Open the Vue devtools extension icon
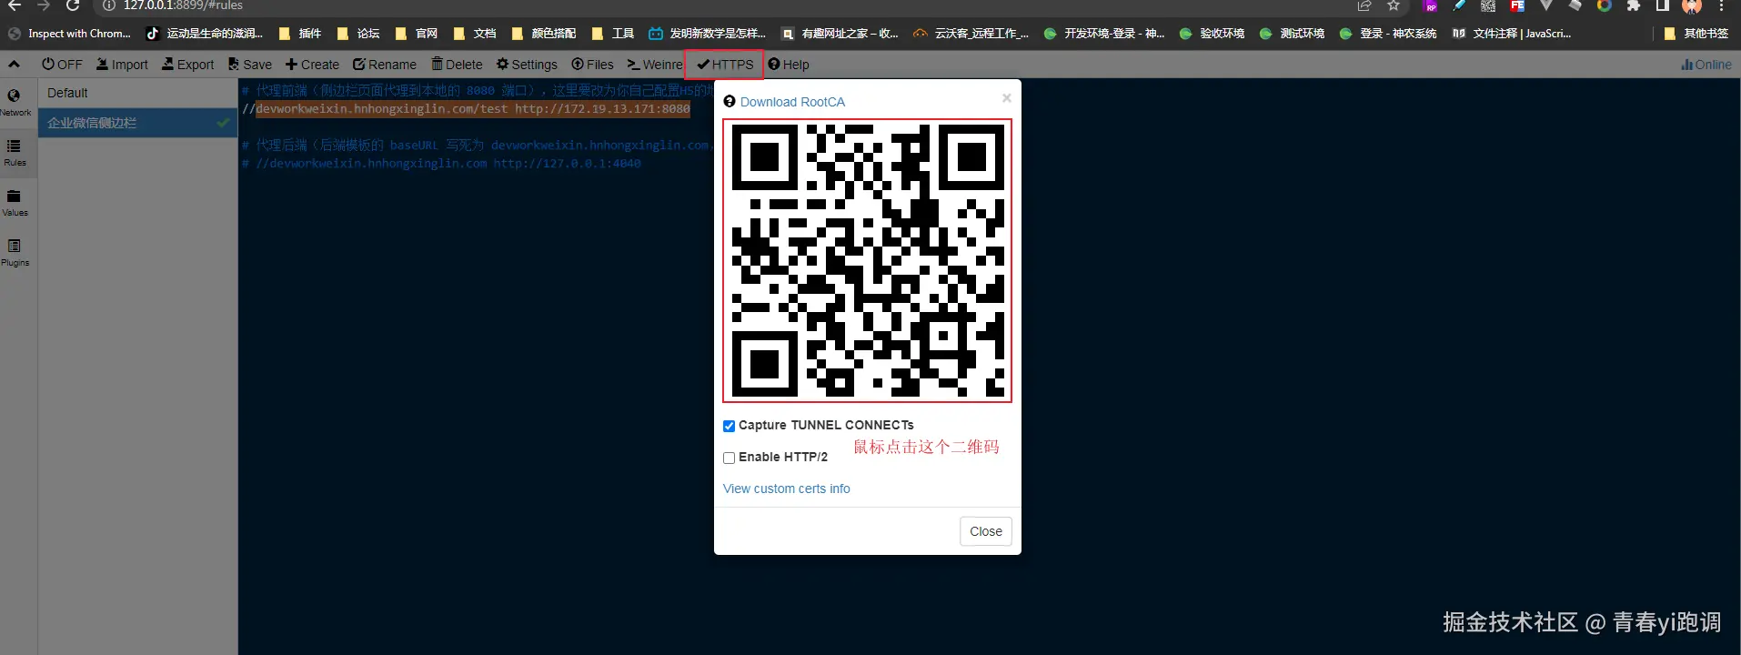 point(1546,5)
